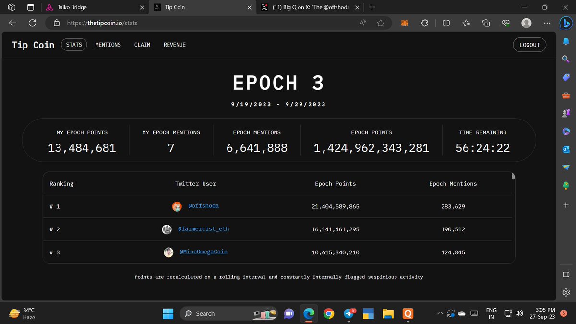This screenshot has width=576, height=324.
Task: Click the LOGOUT button
Action: point(529,45)
